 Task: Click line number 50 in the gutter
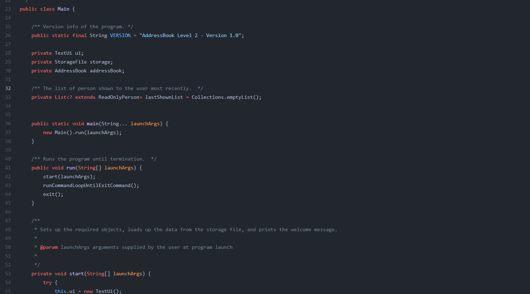pos(8,247)
